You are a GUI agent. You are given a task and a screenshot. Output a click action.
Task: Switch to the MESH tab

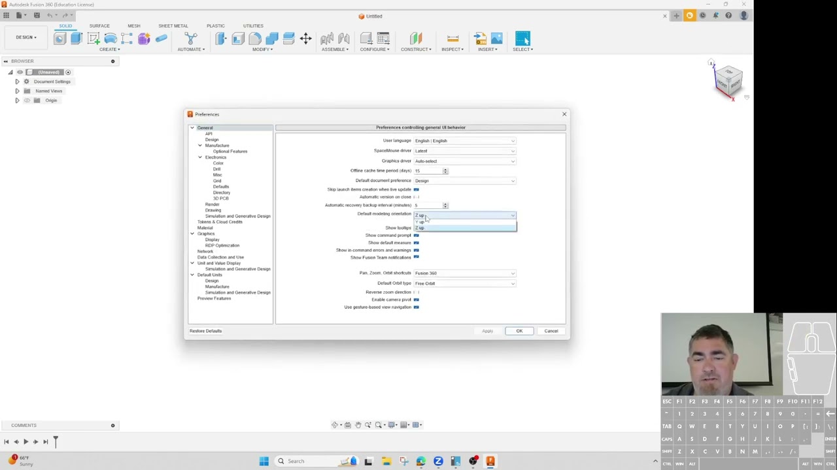pos(134,26)
